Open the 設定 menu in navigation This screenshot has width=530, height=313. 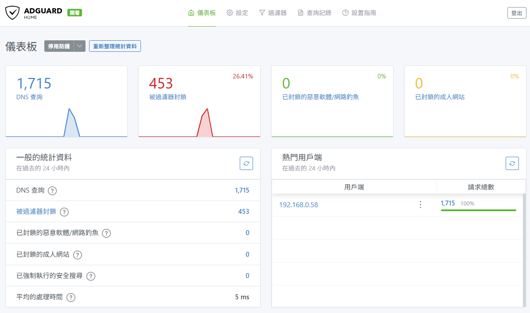(x=237, y=13)
